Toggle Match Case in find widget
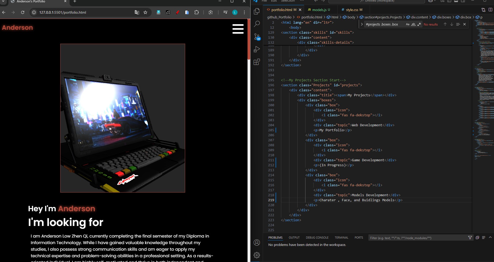 [x=408, y=24]
